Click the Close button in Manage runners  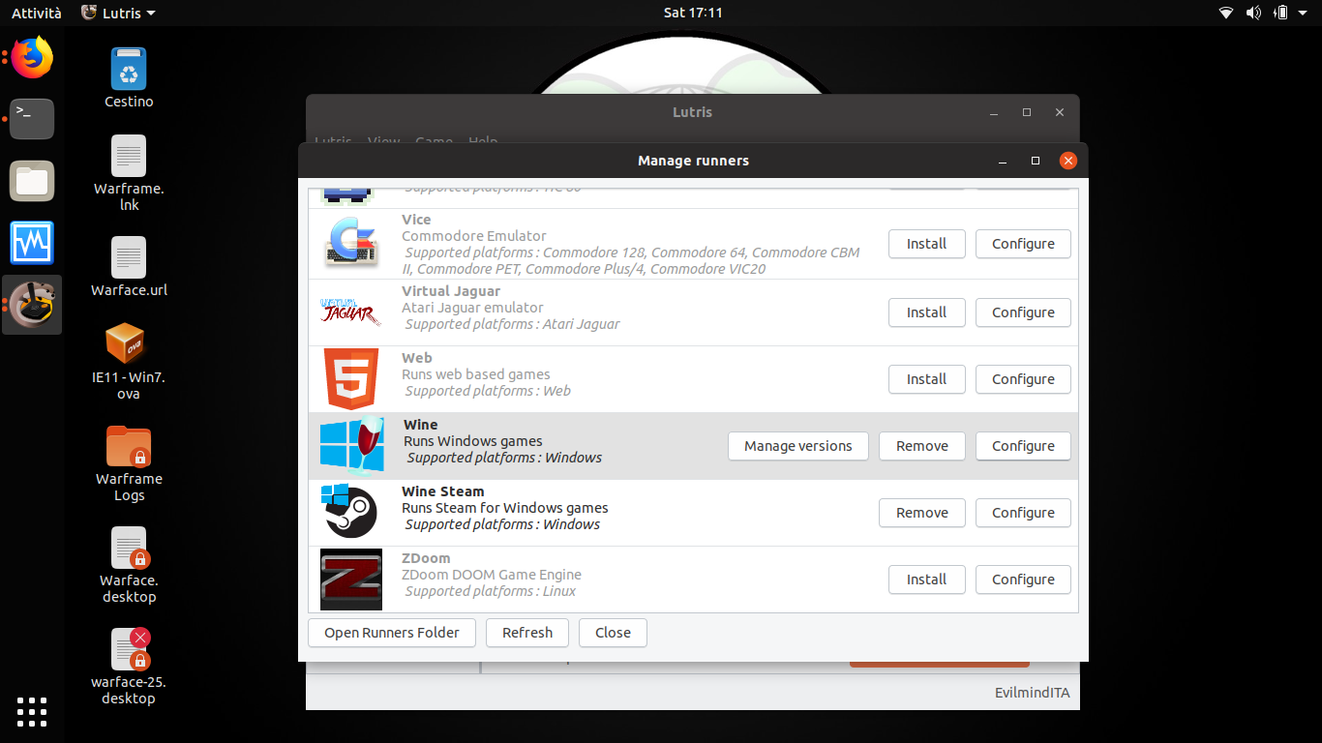point(613,633)
